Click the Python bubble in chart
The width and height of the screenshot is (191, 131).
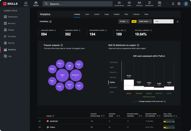click(x=62, y=75)
